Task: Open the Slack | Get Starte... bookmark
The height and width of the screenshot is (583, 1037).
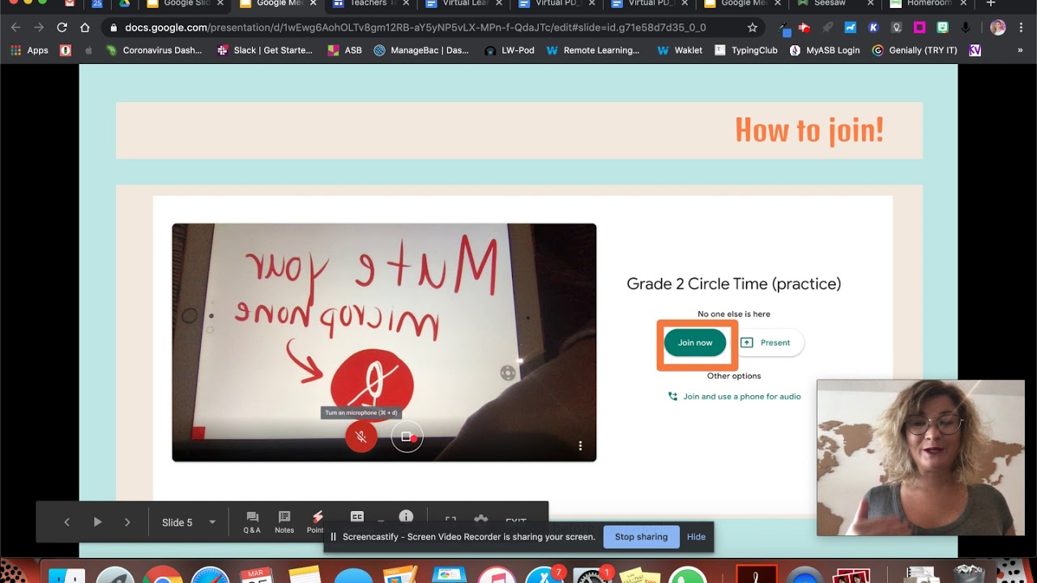Action: [265, 50]
